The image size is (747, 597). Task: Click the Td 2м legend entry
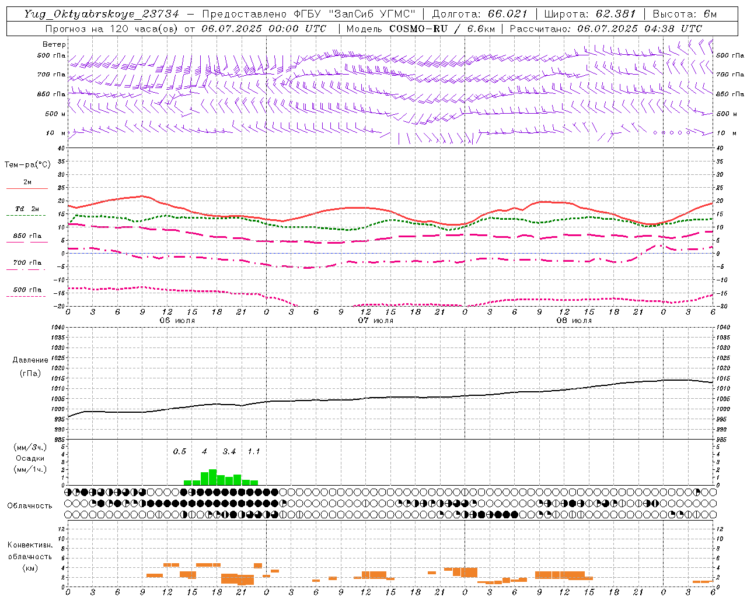[27, 209]
